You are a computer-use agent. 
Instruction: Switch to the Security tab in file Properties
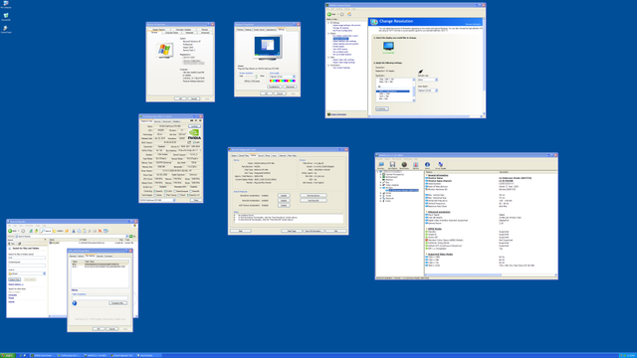(x=100, y=257)
